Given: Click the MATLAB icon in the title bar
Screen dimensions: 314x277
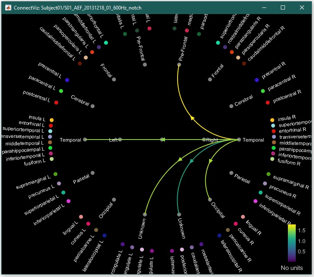Looking at the screenshot, I should pos(7,7).
